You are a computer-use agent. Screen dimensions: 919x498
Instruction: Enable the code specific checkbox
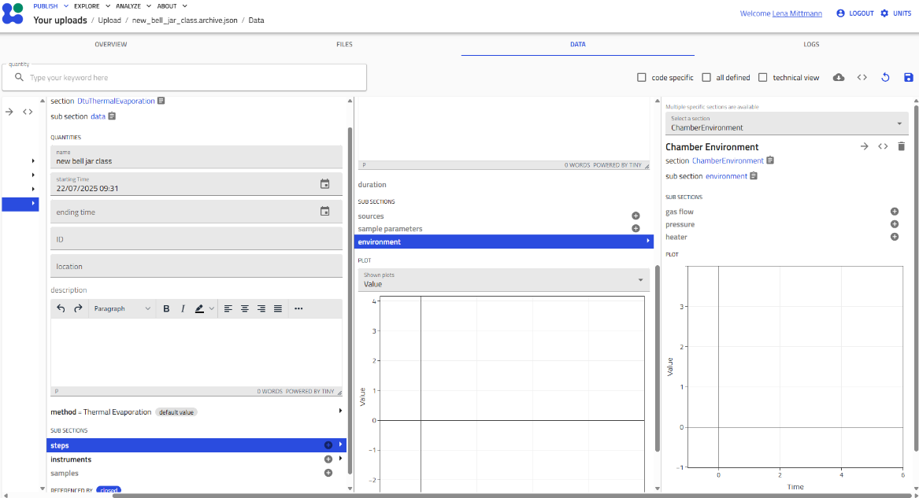642,78
